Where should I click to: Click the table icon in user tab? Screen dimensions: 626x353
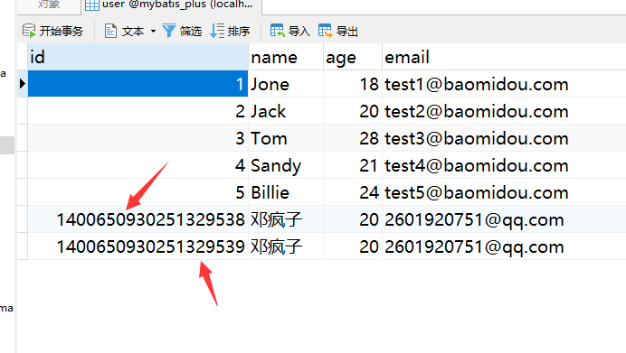click(92, 5)
